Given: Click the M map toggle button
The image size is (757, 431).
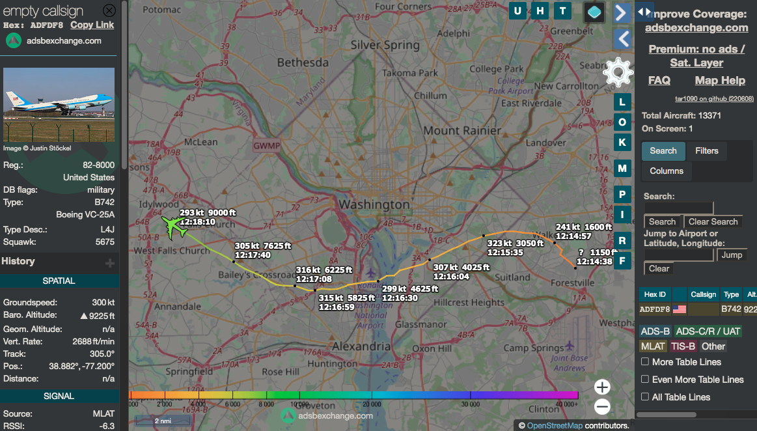Looking at the screenshot, I should (x=622, y=169).
